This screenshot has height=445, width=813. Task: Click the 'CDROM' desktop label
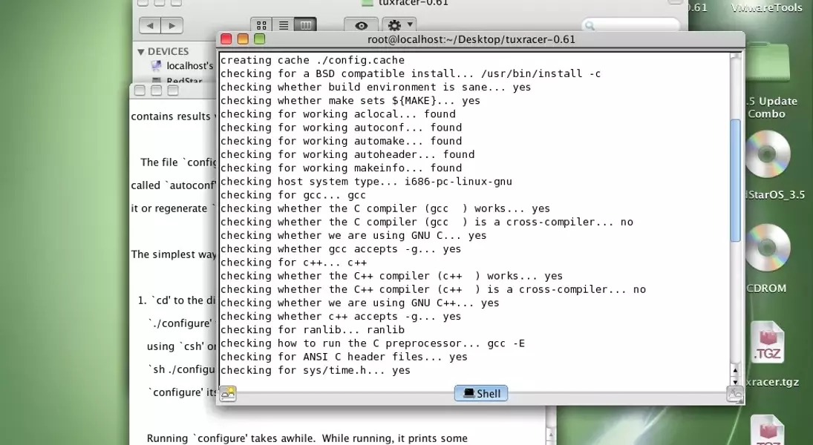point(766,289)
